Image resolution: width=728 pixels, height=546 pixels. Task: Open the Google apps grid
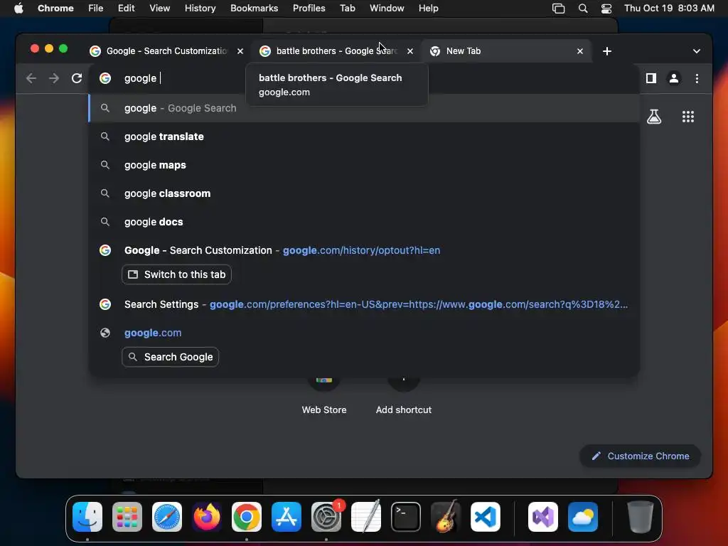point(688,117)
